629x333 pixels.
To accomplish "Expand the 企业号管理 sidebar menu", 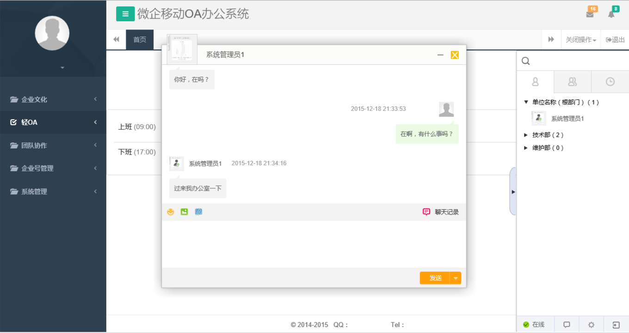I will pos(53,168).
